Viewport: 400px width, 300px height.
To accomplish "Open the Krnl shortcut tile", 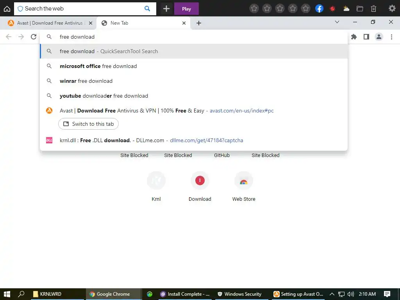I will [156, 186].
